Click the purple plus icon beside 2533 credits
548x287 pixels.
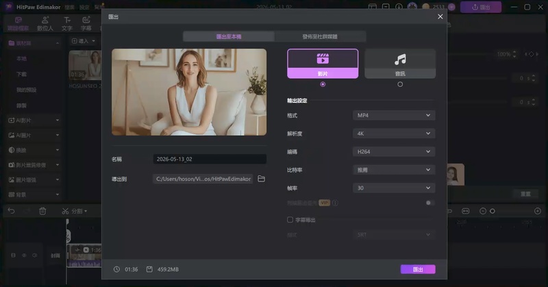coord(451,7)
